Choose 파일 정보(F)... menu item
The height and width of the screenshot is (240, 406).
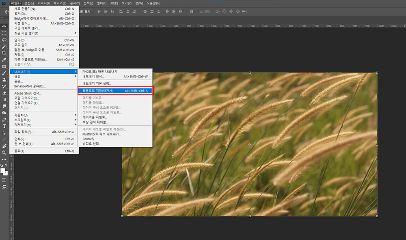(x=44, y=132)
